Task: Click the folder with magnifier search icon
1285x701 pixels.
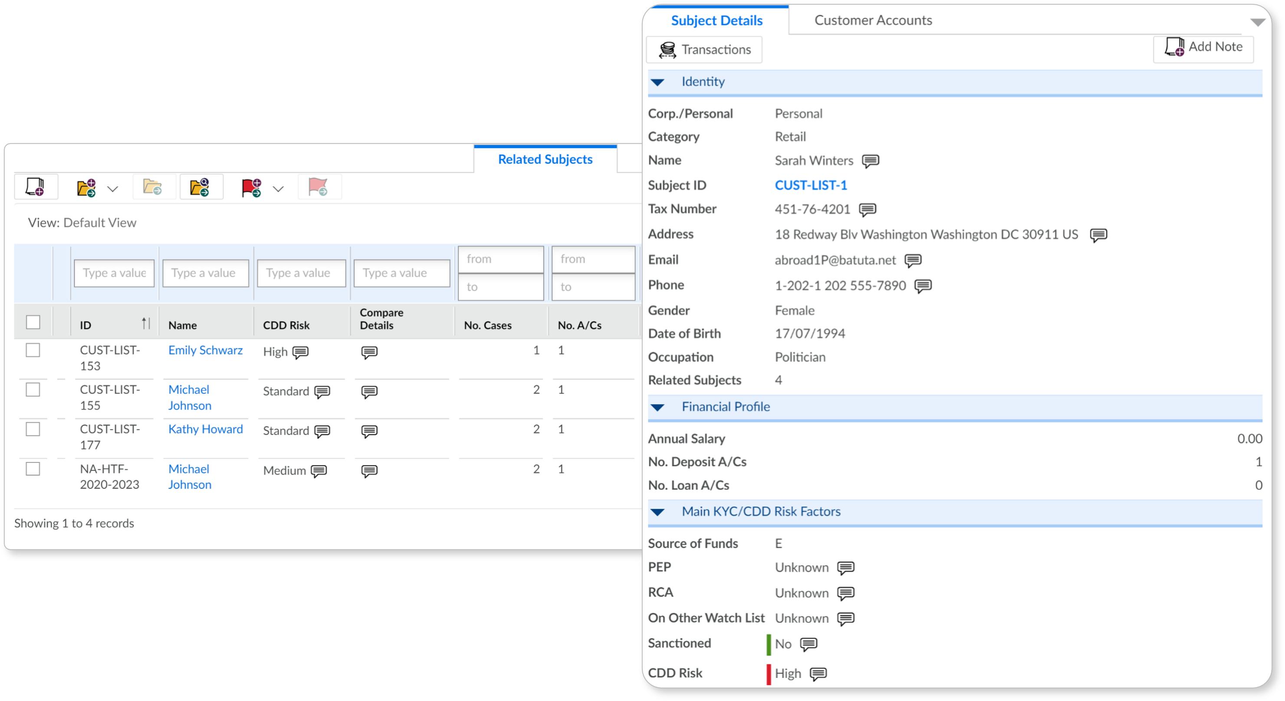Action: (200, 187)
